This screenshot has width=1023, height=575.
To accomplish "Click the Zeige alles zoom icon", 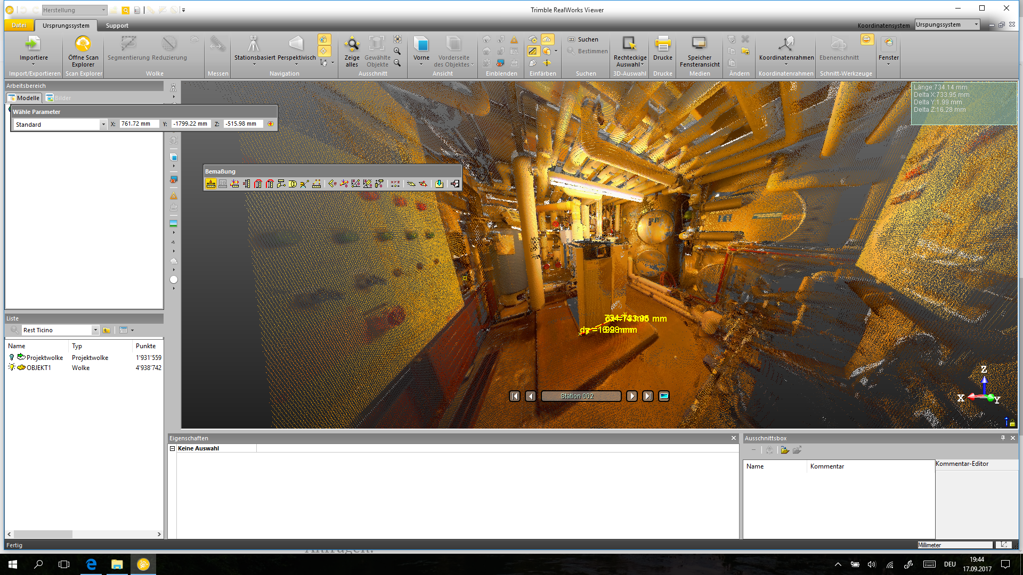I will [x=352, y=45].
